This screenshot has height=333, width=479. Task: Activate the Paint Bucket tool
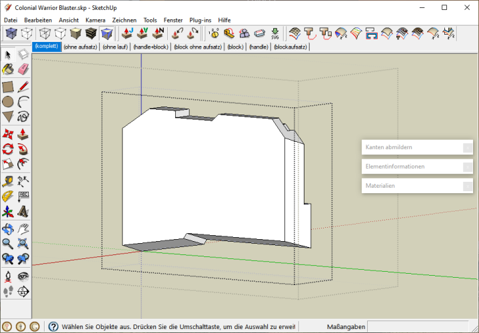tap(8, 70)
